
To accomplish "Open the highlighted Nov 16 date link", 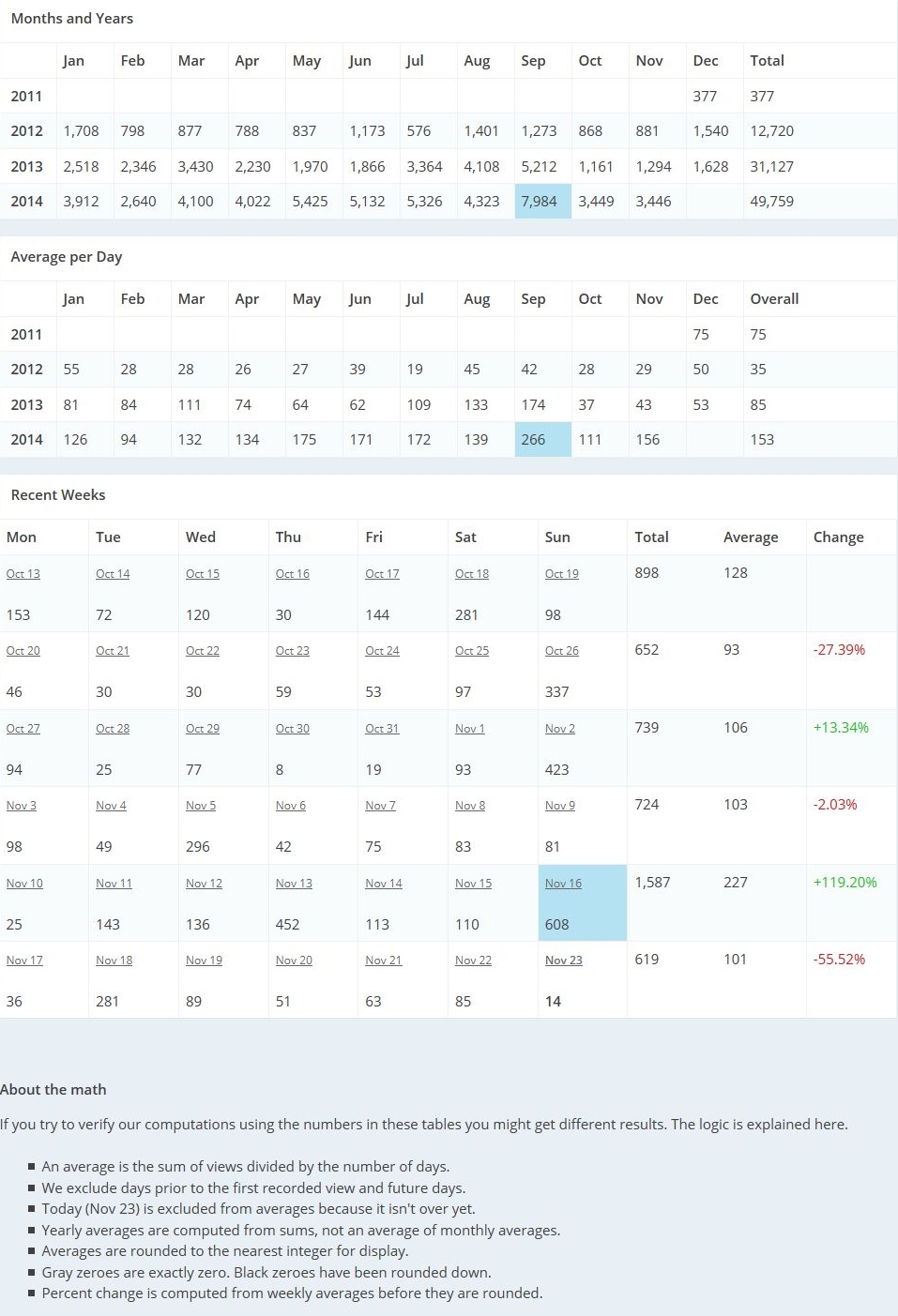I will pos(563,884).
